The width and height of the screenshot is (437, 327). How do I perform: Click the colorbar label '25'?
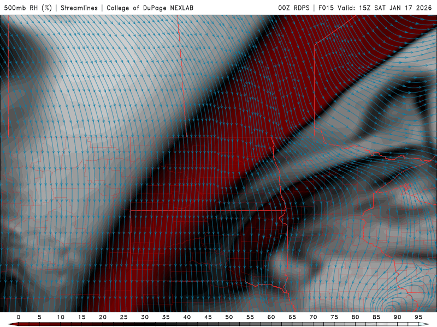[123, 317]
